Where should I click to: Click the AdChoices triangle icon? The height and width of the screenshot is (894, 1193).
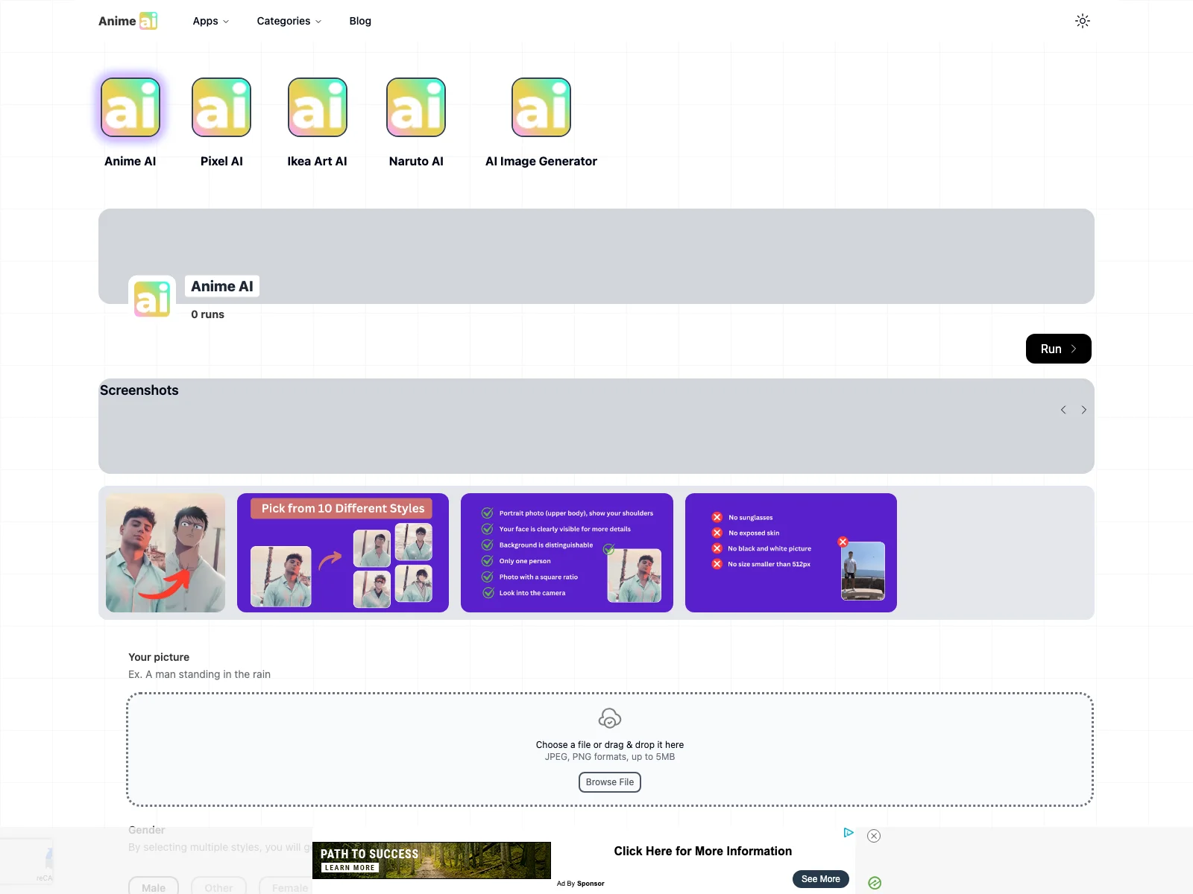849,833
